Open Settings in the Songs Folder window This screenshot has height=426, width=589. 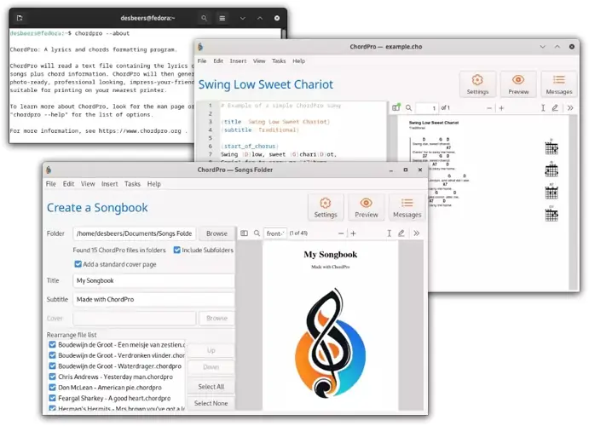pyautogui.click(x=325, y=207)
